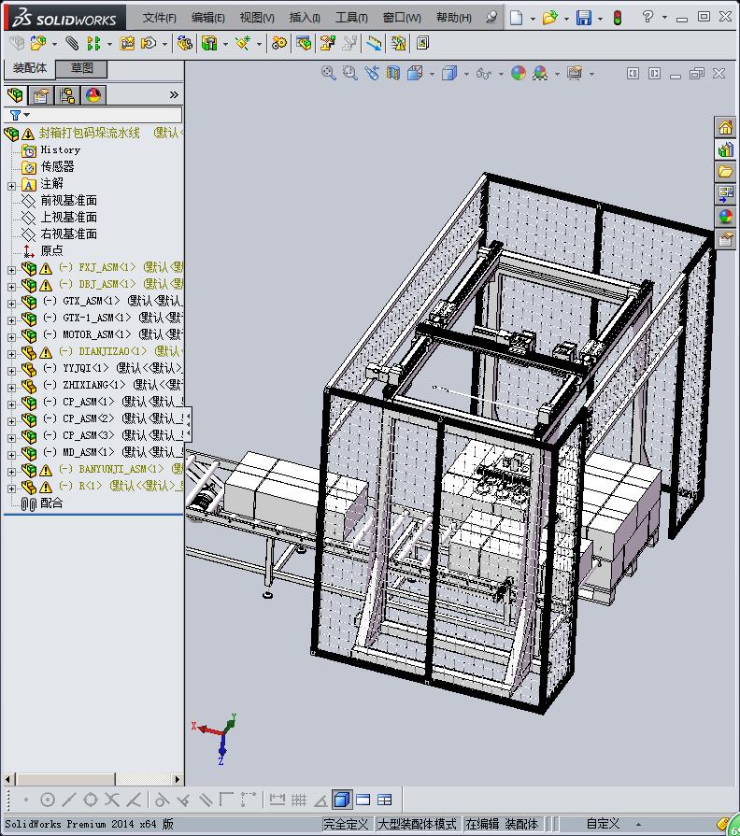Click the Zoom to Area icon
Screen dimensions: 740x836
pos(349,73)
